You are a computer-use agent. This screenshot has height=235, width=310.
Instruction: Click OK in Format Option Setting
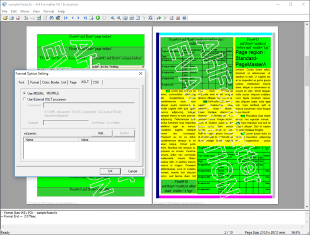(x=110, y=171)
